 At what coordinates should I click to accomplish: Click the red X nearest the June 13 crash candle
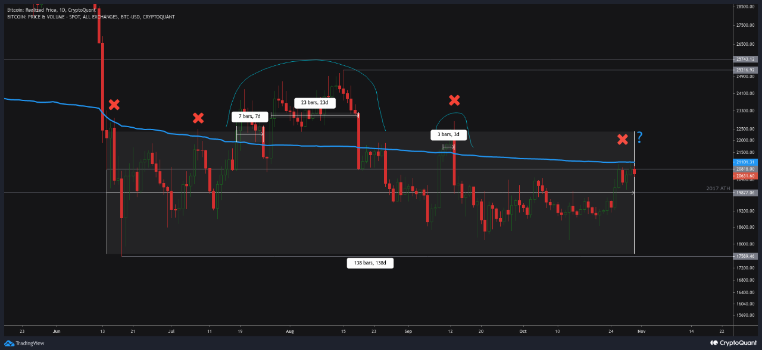tap(114, 105)
